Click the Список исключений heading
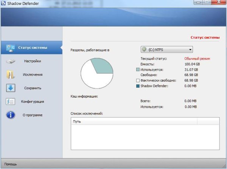The height and width of the screenshot is (169, 227). [87, 113]
